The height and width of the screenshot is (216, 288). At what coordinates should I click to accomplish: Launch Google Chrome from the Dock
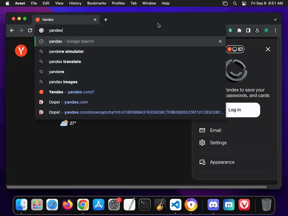(x=83, y=205)
